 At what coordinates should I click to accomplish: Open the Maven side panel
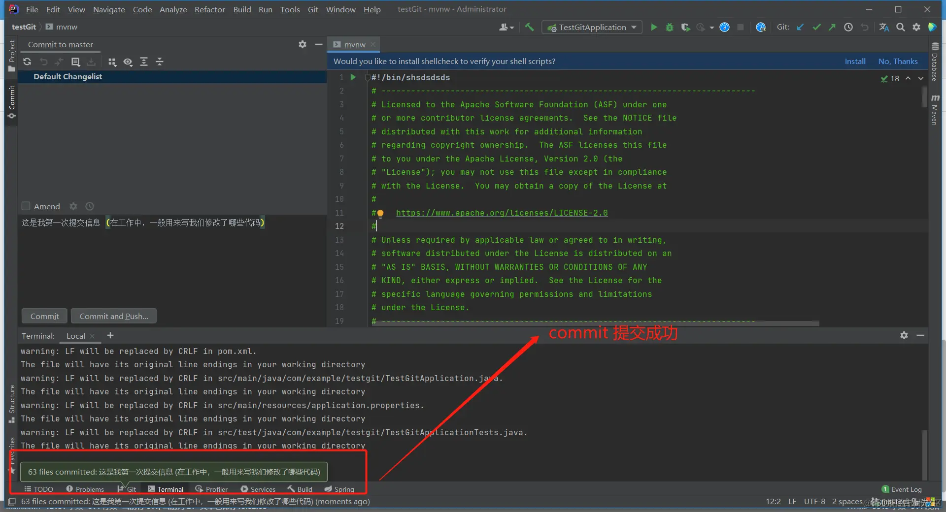click(934, 109)
